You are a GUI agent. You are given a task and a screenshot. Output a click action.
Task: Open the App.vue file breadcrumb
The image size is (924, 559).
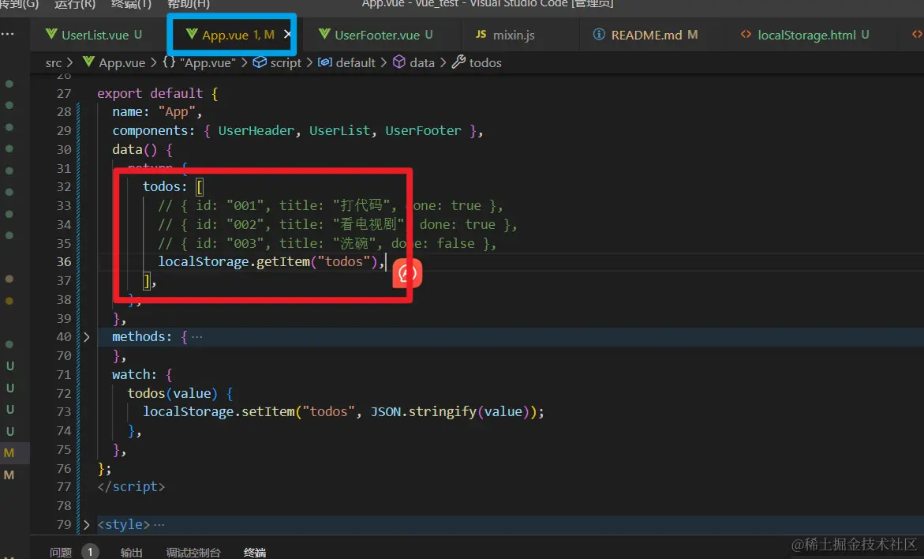[x=122, y=62]
